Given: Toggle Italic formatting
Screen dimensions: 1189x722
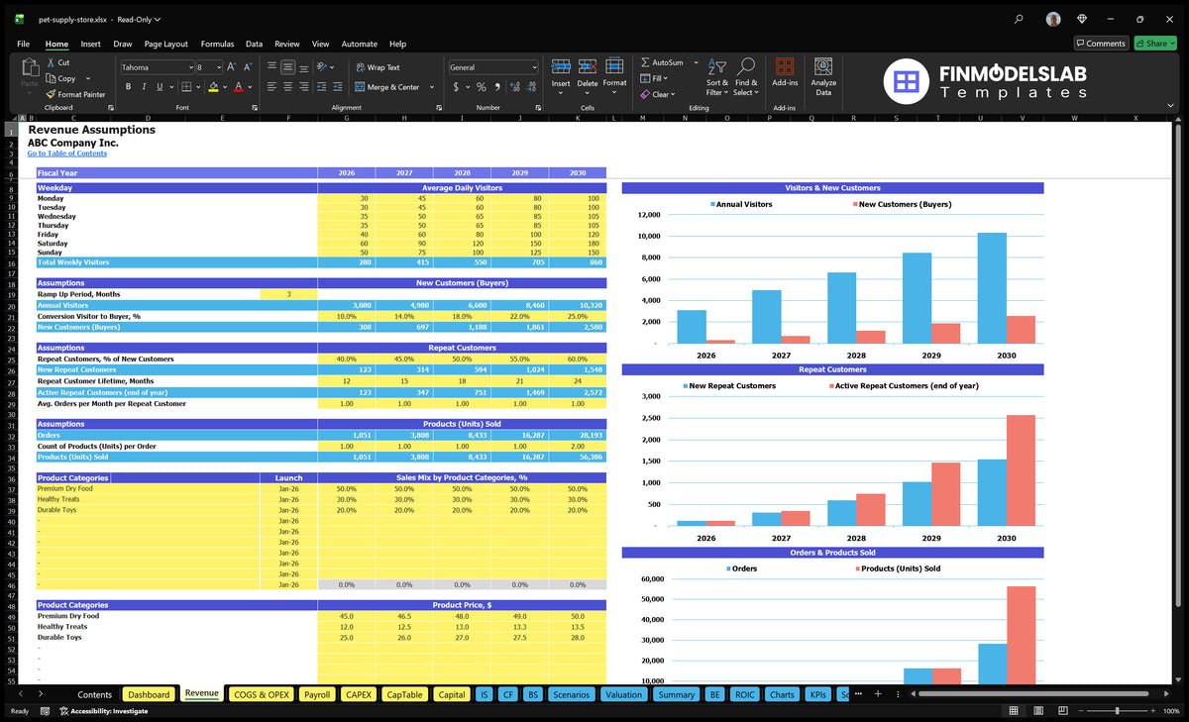Looking at the screenshot, I should click(145, 86).
